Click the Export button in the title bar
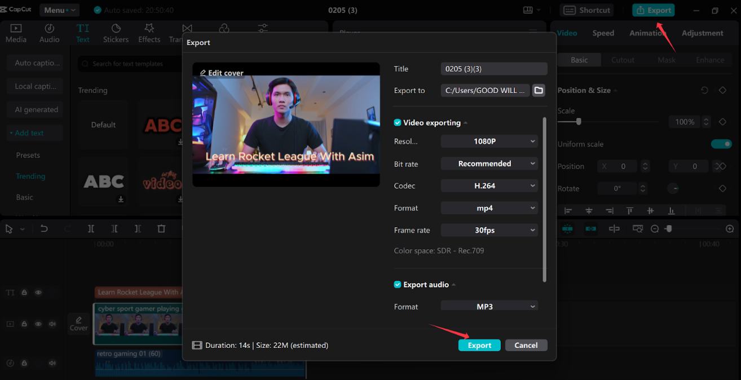This screenshot has width=741, height=380. (x=653, y=10)
